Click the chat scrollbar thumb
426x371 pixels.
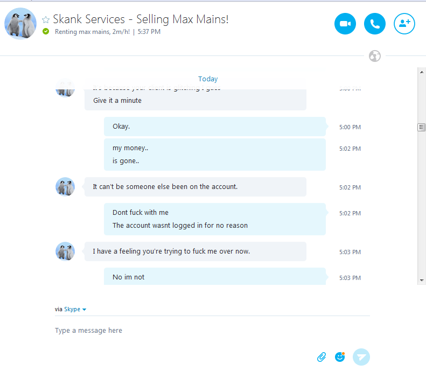tap(422, 127)
